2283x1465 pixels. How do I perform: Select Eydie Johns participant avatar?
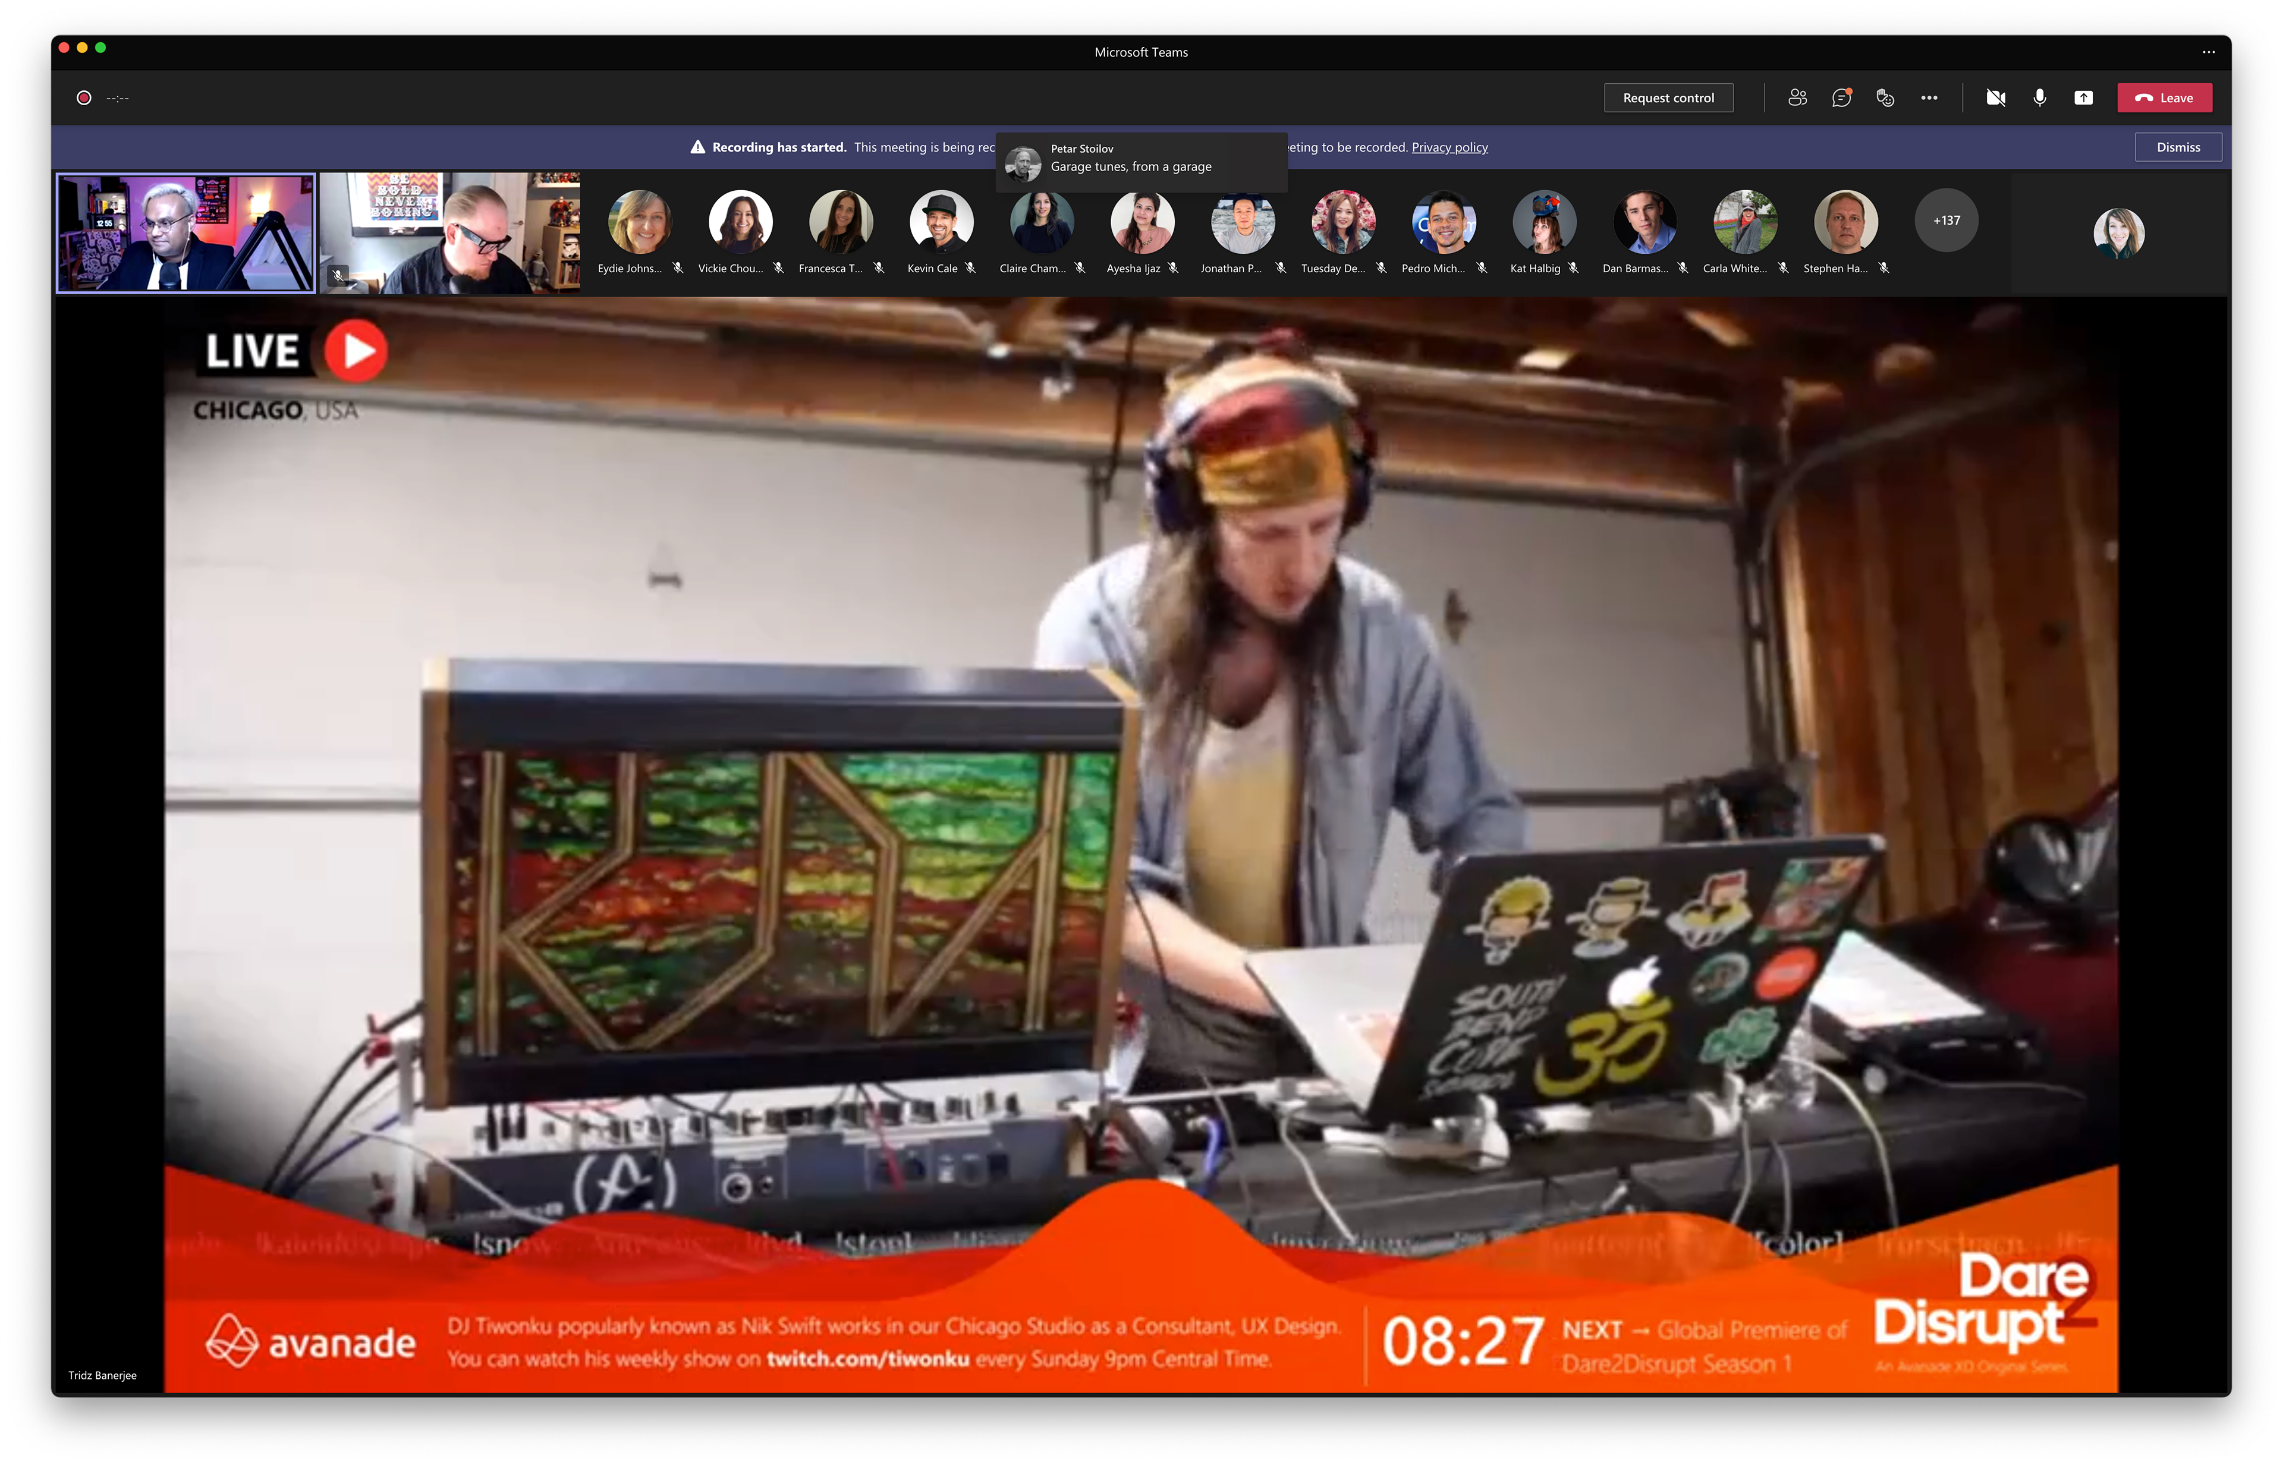(x=640, y=222)
